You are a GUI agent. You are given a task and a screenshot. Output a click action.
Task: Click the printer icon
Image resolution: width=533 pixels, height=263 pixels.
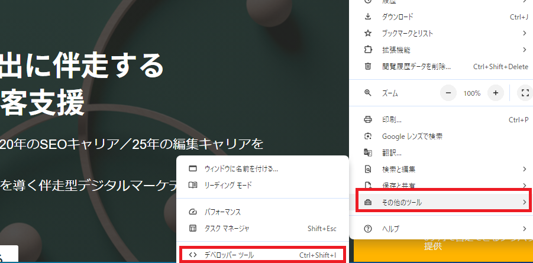pyautogui.click(x=368, y=119)
